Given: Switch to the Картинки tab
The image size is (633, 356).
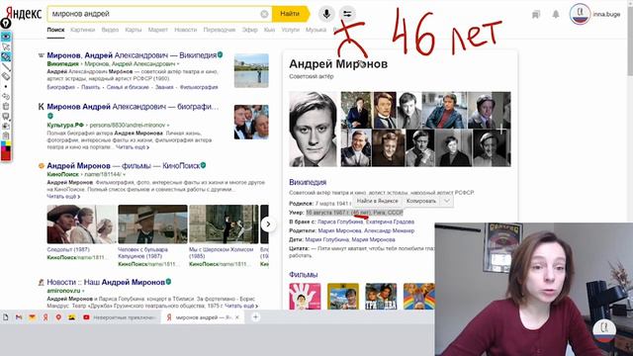Looking at the screenshot, I should click(x=82, y=30).
